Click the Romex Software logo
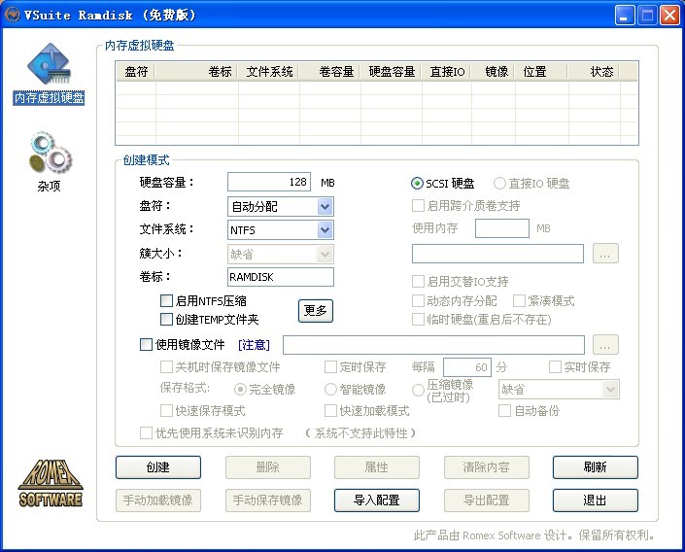The image size is (685, 552). (50, 483)
